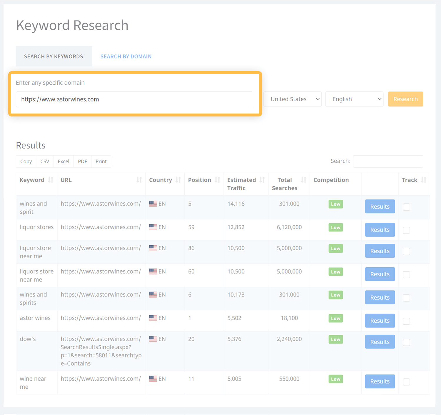441x415 pixels.
Task: Click Estimated Traffic sort arrows
Action: pos(262,180)
